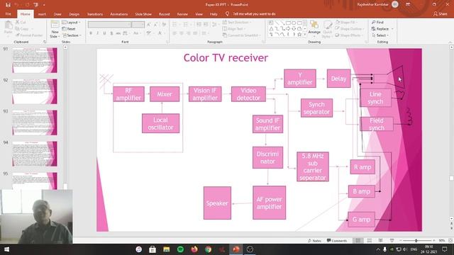Open the Transitions ribbon tab
The height and width of the screenshot is (255, 454).
94,14
